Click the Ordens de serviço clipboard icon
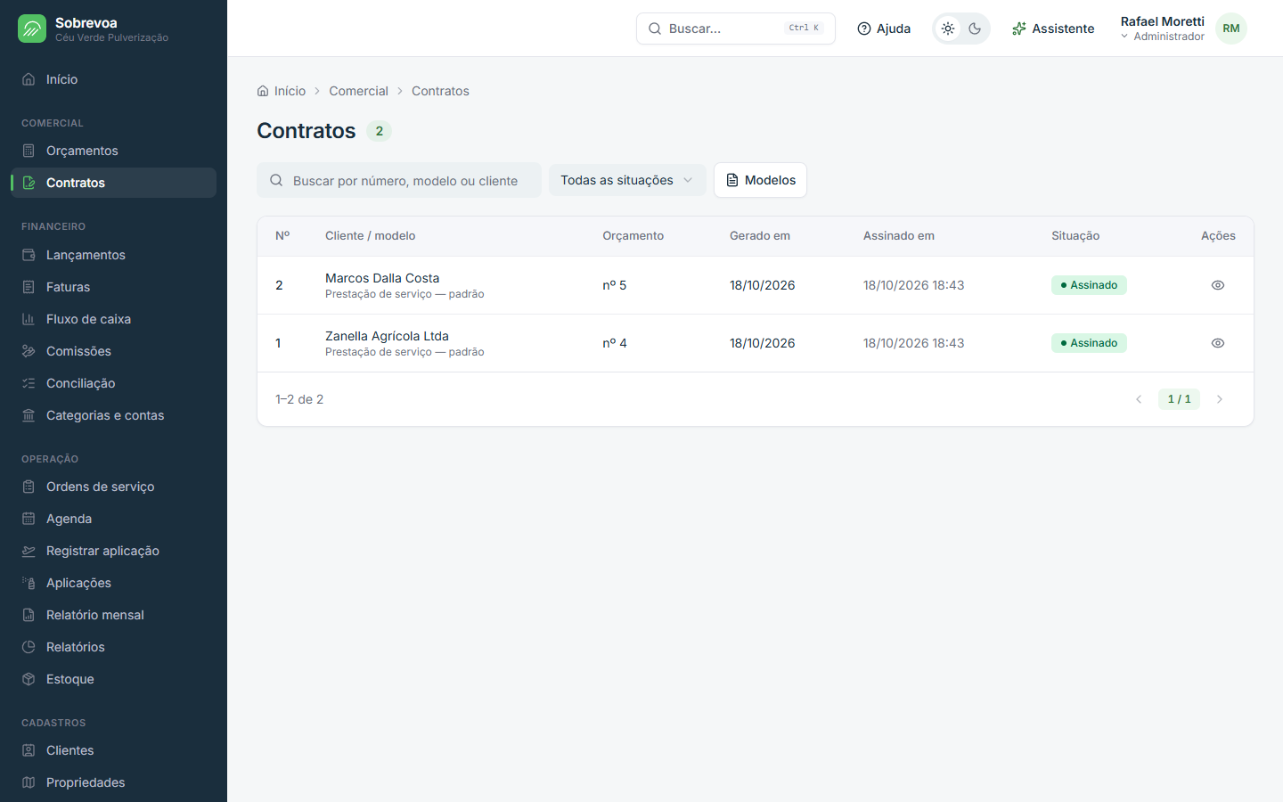The image size is (1283, 802). coord(29,487)
